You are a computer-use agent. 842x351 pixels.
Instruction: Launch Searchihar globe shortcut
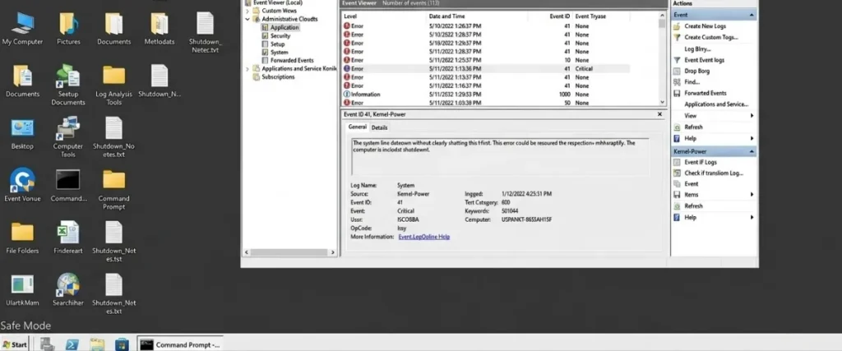coord(68,290)
